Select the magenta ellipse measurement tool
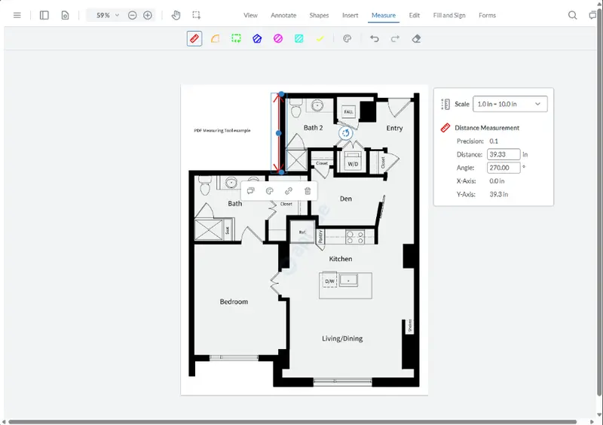Screen dimensions: 603x425 coord(278,39)
